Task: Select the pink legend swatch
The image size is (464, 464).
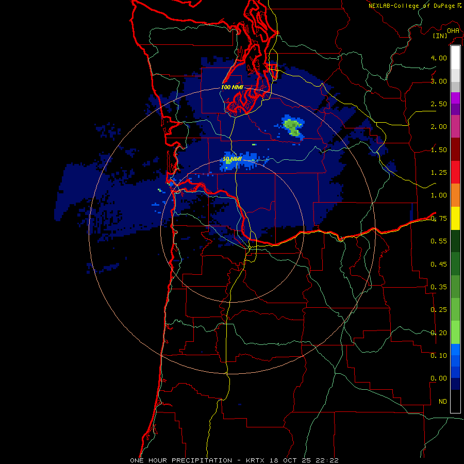Action: tap(455, 126)
